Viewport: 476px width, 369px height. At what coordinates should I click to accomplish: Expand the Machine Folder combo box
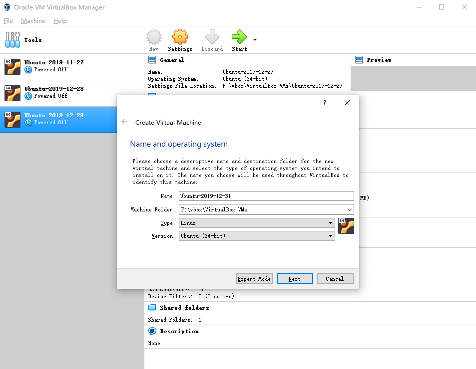click(350, 209)
